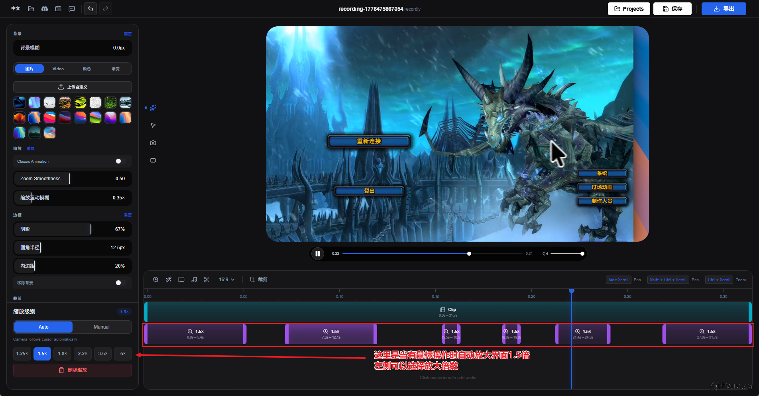This screenshot has width=759, height=396.
Task: Open the 16:9 aspect ratio dropdown
Action: pyautogui.click(x=227, y=280)
